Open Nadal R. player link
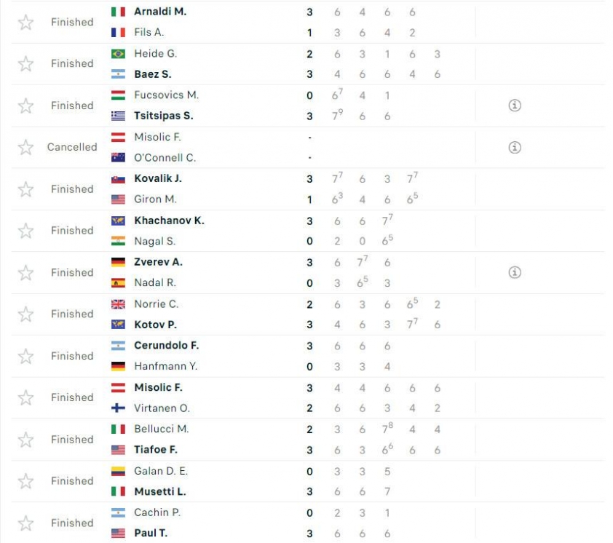This screenshot has height=543, width=613. [x=155, y=282]
